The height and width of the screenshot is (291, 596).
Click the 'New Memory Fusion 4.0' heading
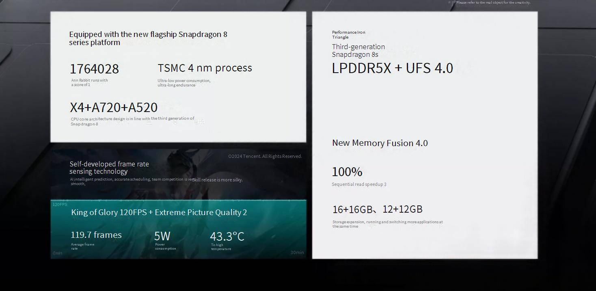380,143
